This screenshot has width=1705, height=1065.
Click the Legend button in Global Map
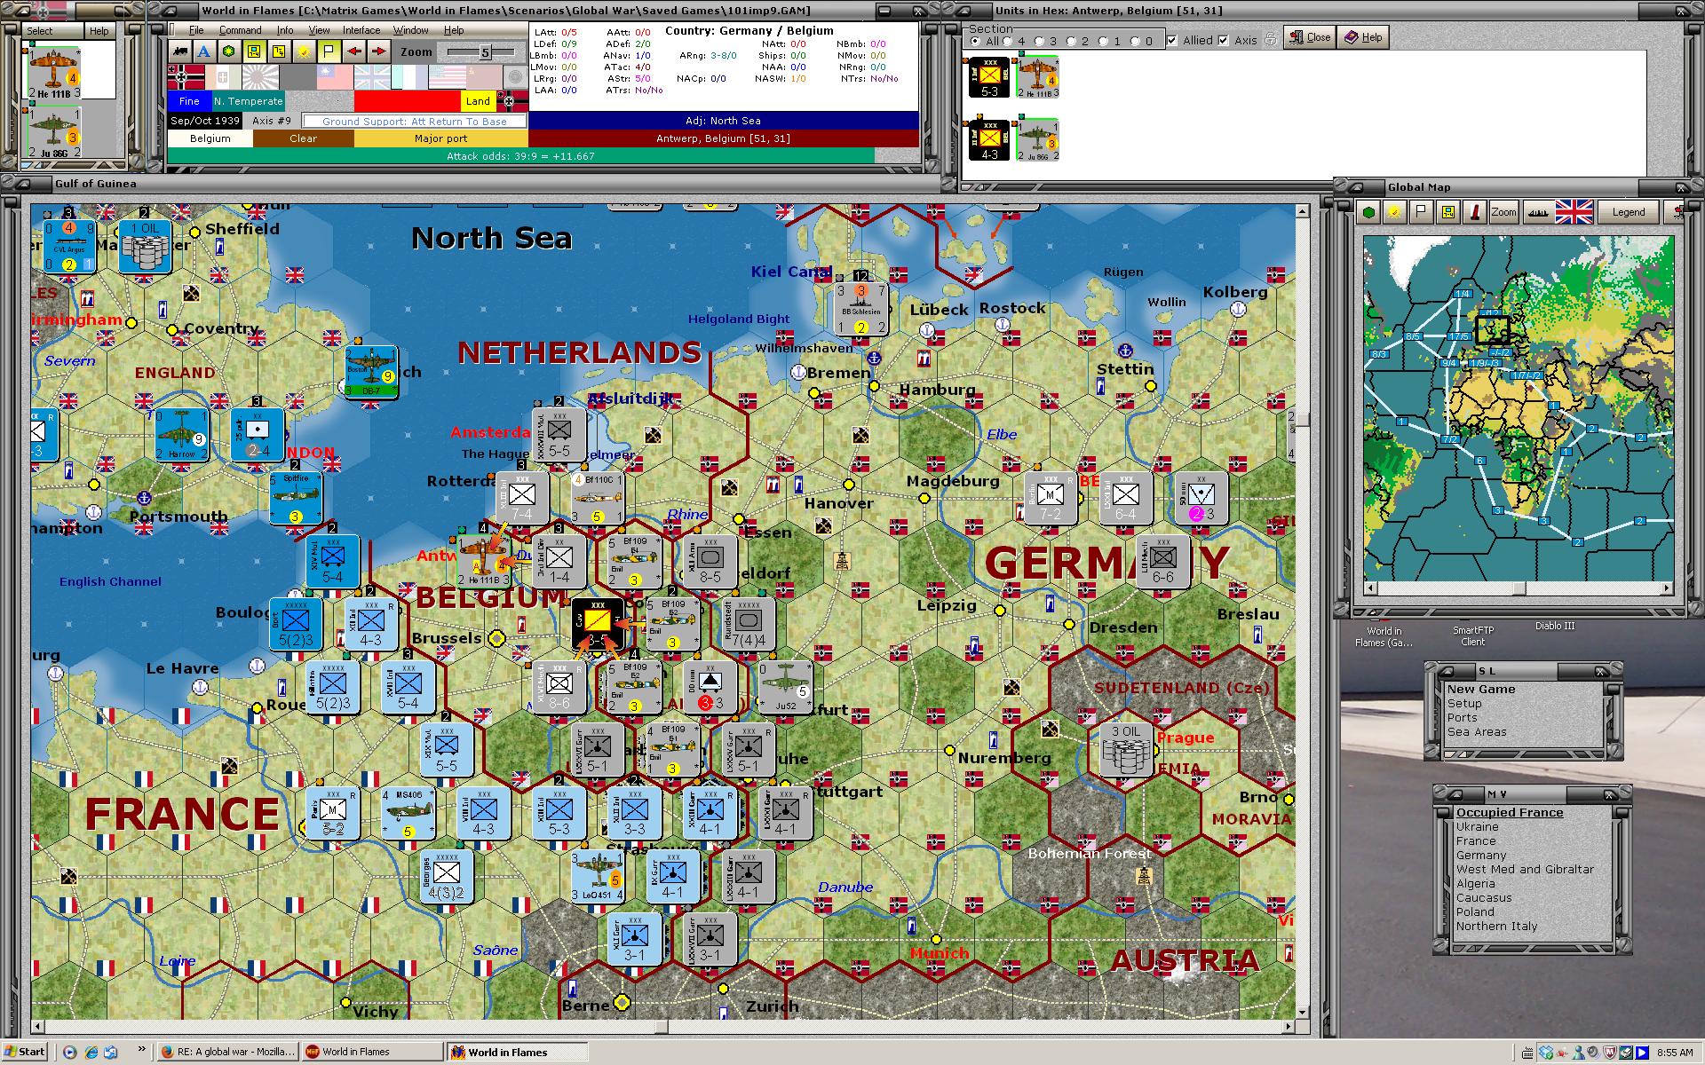1628,212
